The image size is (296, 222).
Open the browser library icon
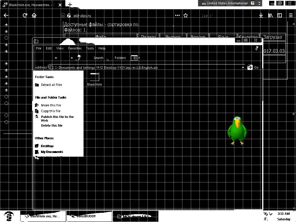click(270, 15)
